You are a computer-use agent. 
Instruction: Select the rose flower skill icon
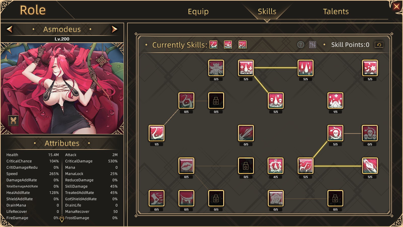coord(276,198)
